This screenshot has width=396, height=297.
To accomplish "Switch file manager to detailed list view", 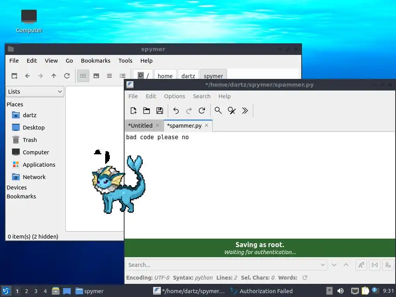I will (x=123, y=76).
